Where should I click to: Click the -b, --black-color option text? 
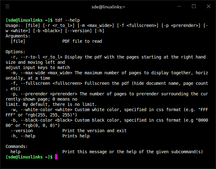(x=30, y=120)
